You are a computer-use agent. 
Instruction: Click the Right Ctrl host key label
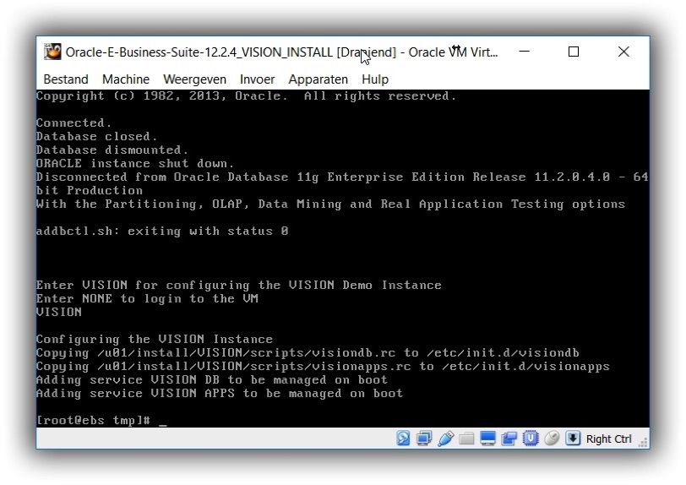click(608, 439)
